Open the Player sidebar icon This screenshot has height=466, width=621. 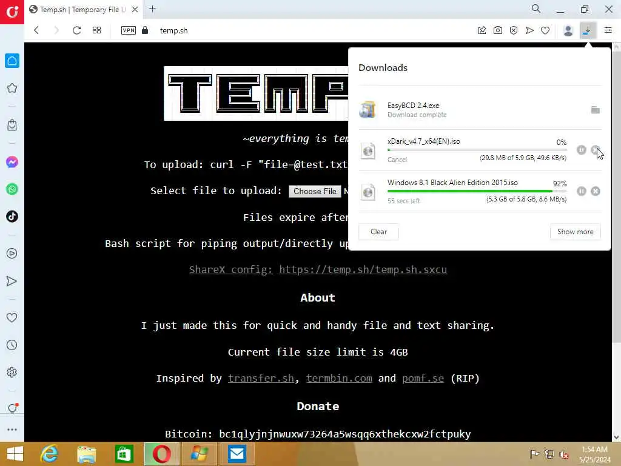pyautogui.click(x=12, y=253)
